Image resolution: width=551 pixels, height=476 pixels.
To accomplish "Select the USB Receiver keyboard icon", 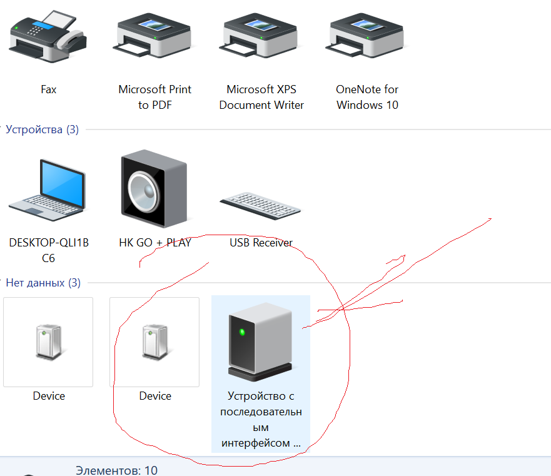I will pyautogui.click(x=260, y=201).
